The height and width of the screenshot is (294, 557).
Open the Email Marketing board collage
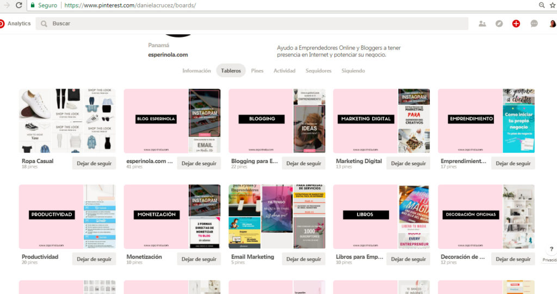(x=277, y=217)
